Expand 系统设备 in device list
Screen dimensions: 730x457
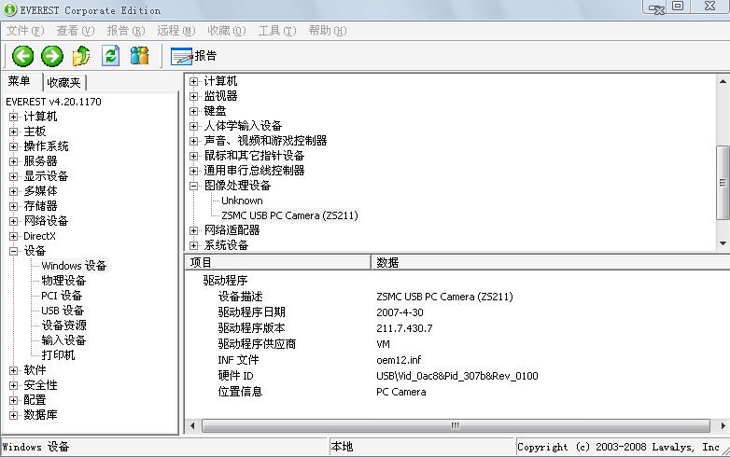click(193, 245)
